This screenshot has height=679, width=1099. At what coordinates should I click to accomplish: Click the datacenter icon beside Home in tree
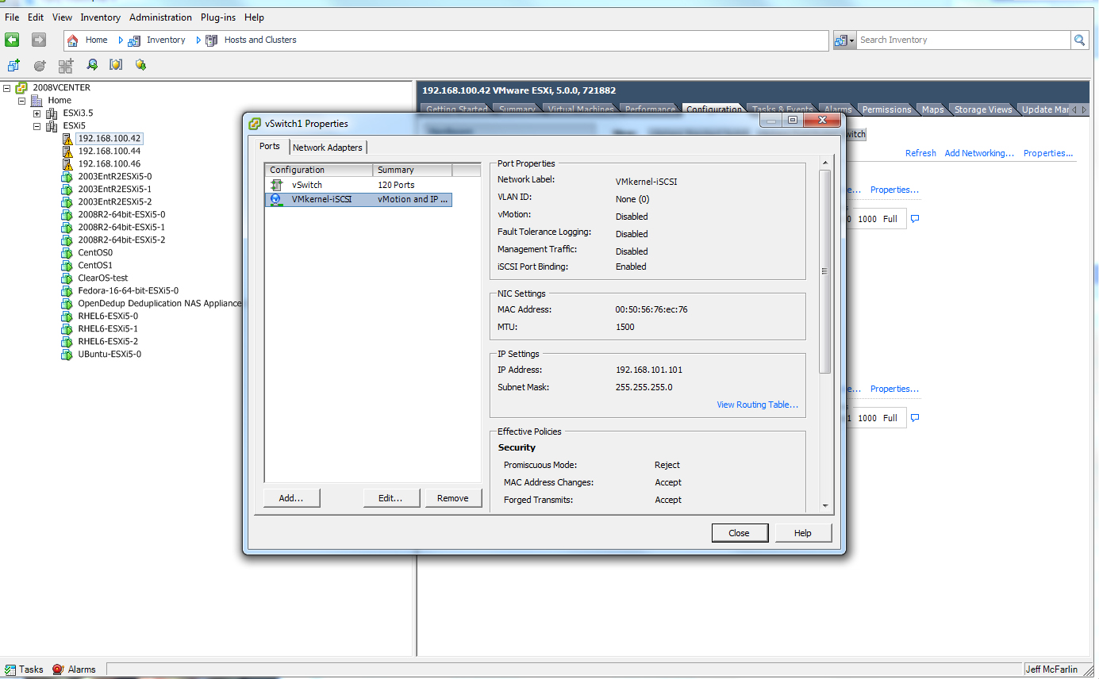coord(37,101)
